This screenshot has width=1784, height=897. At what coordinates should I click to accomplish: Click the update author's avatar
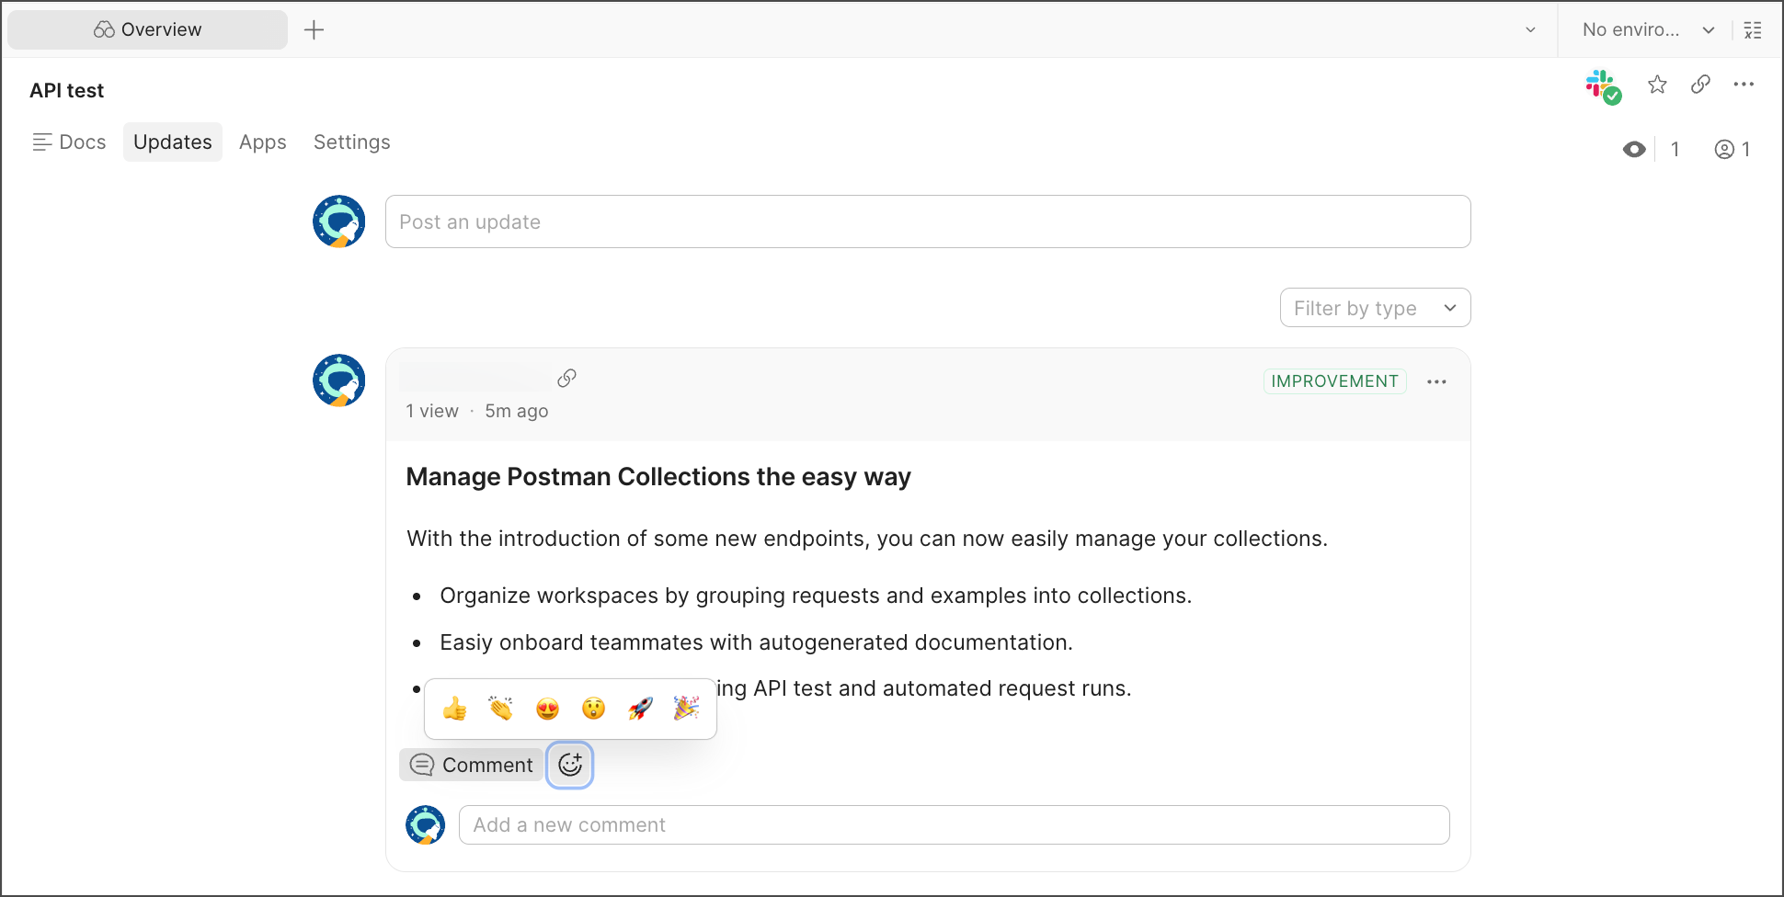(x=339, y=380)
